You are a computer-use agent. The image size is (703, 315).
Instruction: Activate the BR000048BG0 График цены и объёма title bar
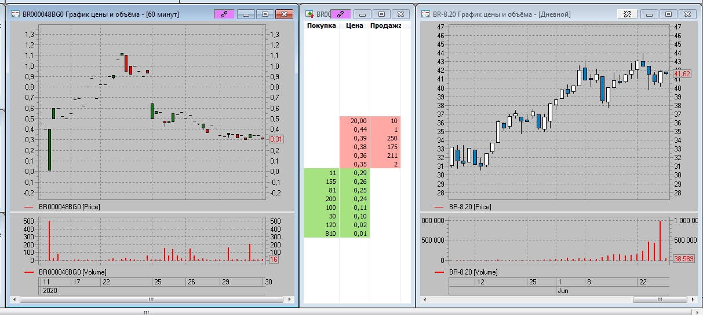tap(100, 14)
